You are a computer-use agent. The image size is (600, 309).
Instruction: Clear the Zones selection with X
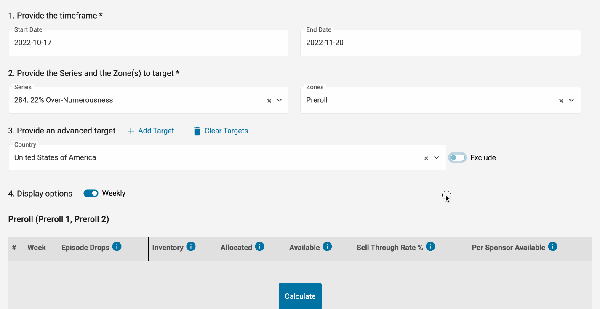pyautogui.click(x=561, y=101)
